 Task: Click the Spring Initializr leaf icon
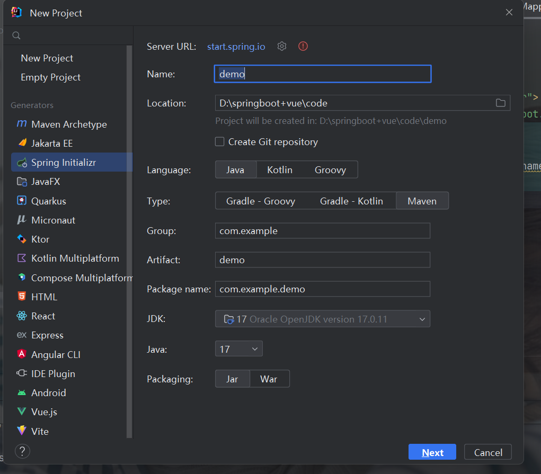22,162
